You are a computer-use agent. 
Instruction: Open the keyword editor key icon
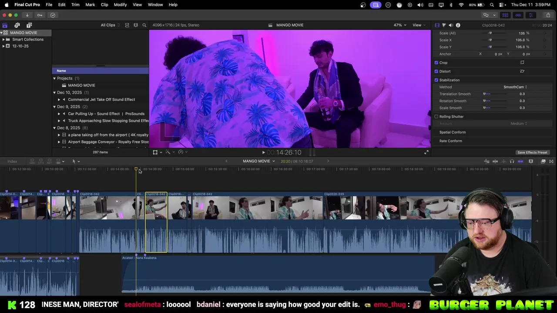point(40,15)
